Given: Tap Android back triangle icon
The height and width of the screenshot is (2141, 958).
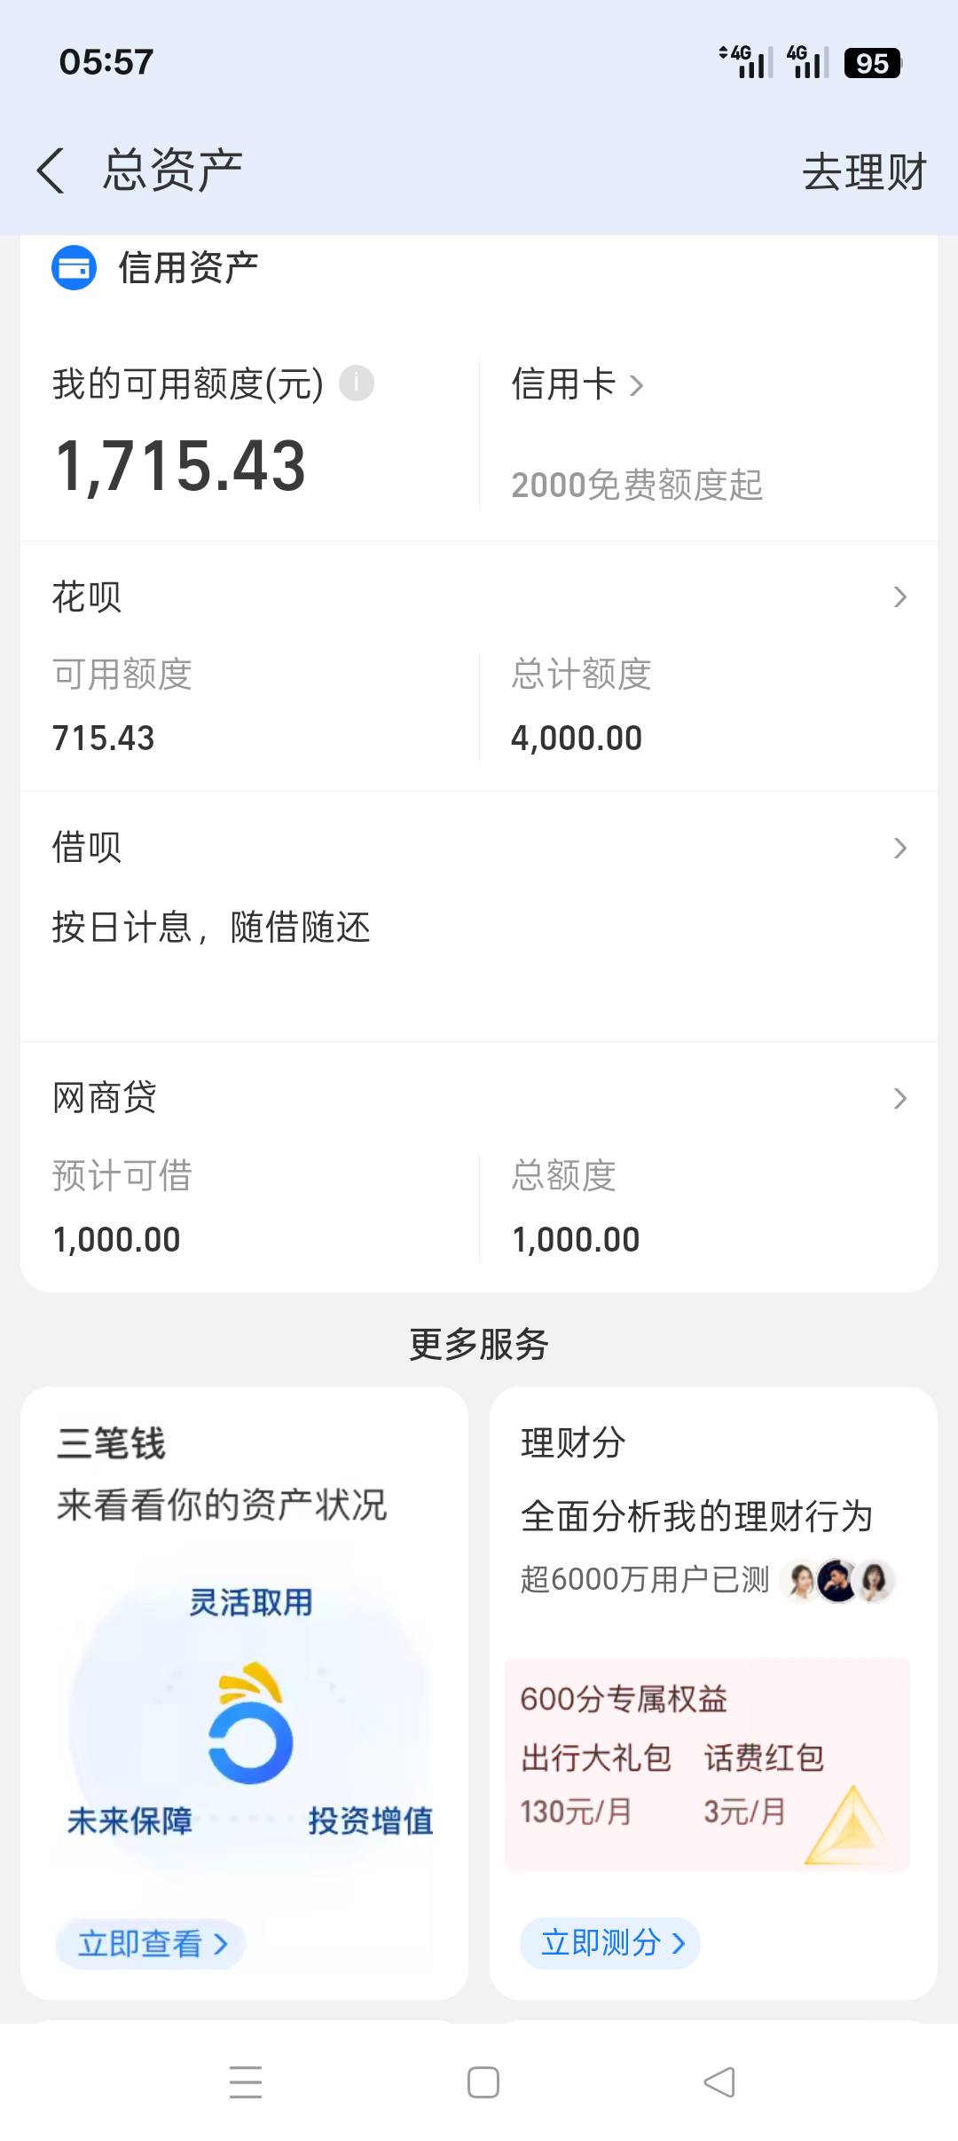Looking at the screenshot, I should tap(719, 2082).
